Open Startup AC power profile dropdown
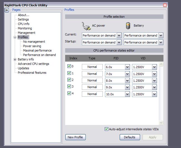This screenshot has width=181, height=148. pos(119,42)
